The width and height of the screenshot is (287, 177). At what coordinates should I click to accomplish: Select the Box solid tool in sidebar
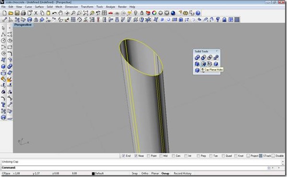tap(3, 66)
